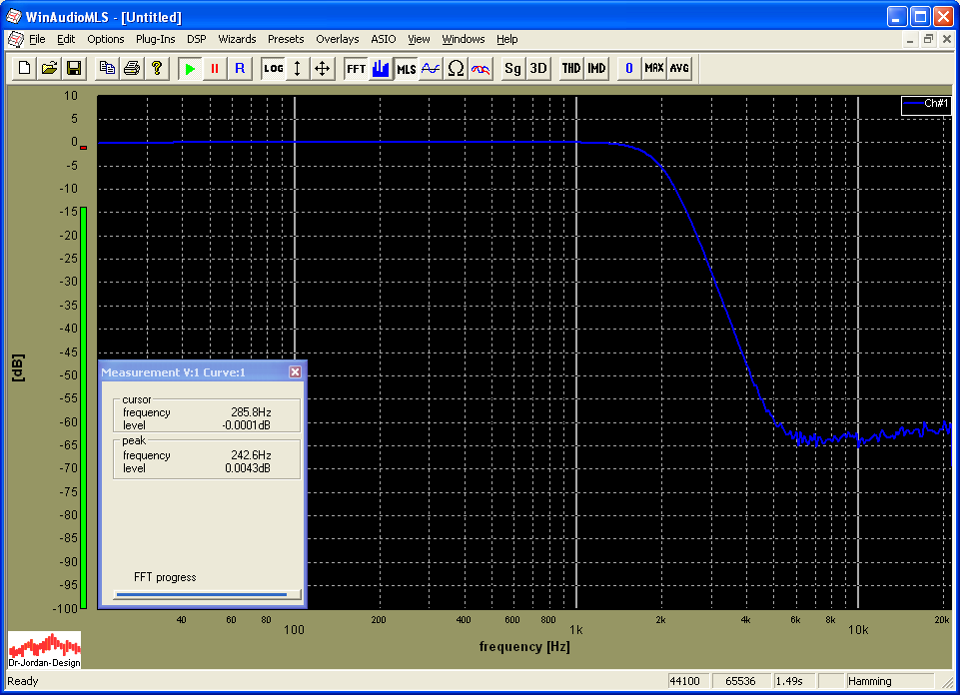Open the DSP menu
Screen dimensions: 960x695
[x=196, y=39]
